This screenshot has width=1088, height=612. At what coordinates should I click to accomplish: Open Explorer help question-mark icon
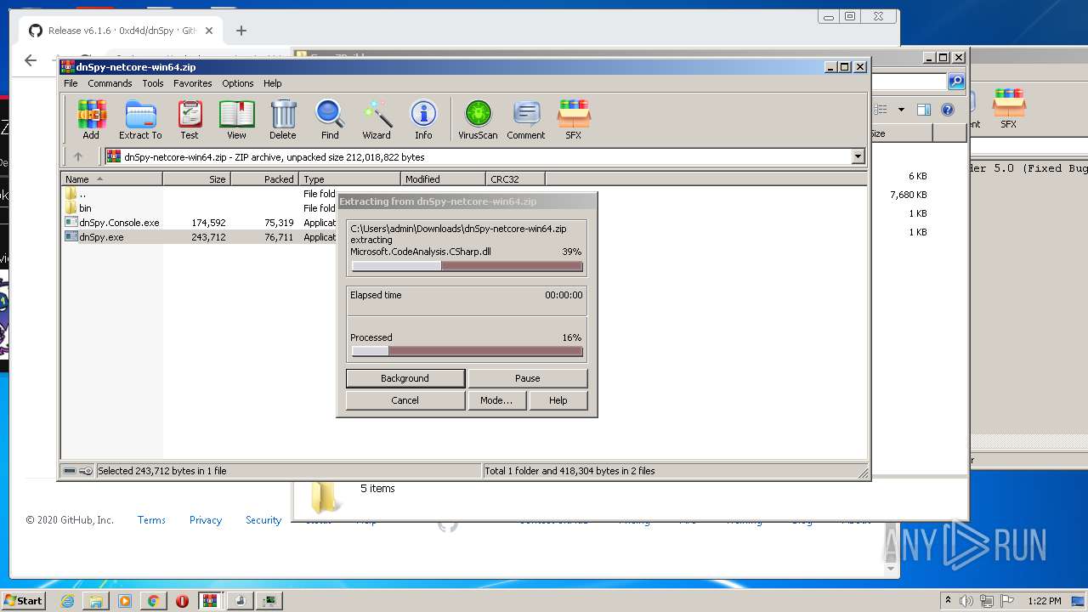tap(948, 110)
